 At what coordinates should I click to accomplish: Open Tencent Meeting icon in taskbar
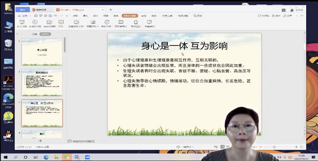[88, 157]
